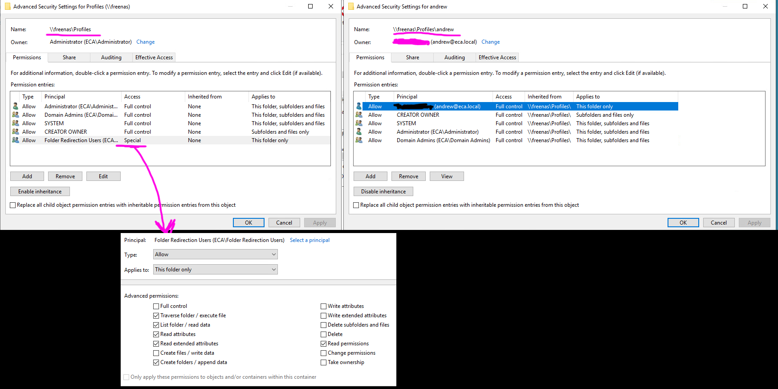Maximize the andrew security settings window
Image resolution: width=778 pixels, height=389 pixels.
coord(745,6)
